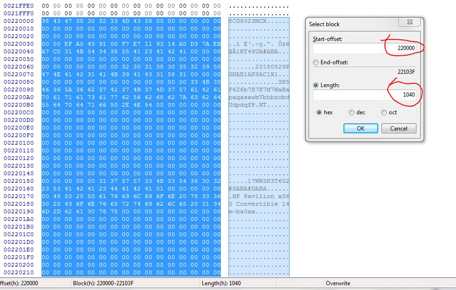Click the End-offset field showing 22103F
The width and height of the screenshot is (456, 290).
pos(364,72)
